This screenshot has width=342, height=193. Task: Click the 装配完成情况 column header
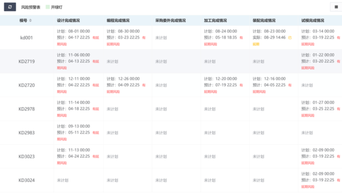(x=264, y=21)
